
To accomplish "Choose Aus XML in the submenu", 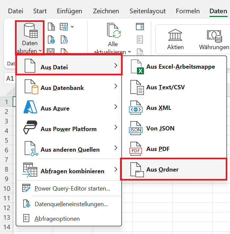I will pyautogui.click(x=174, y=108).
